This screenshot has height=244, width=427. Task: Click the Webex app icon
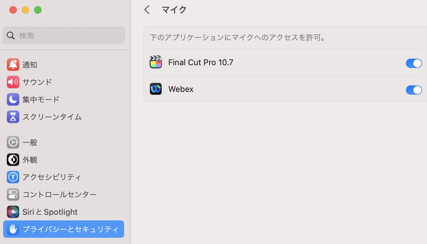[x=156, y=89]
